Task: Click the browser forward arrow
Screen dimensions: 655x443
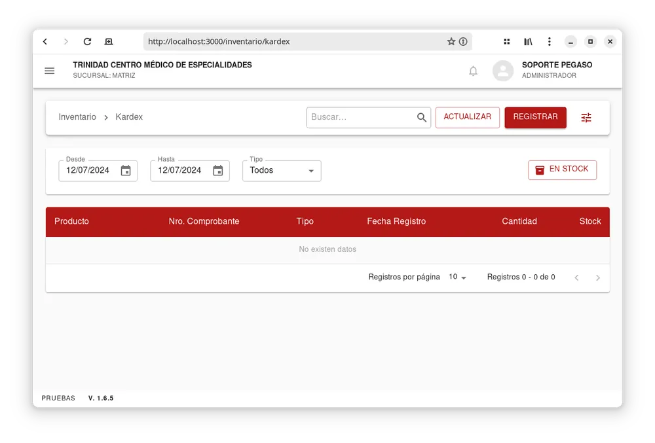Action: (65, 41)
